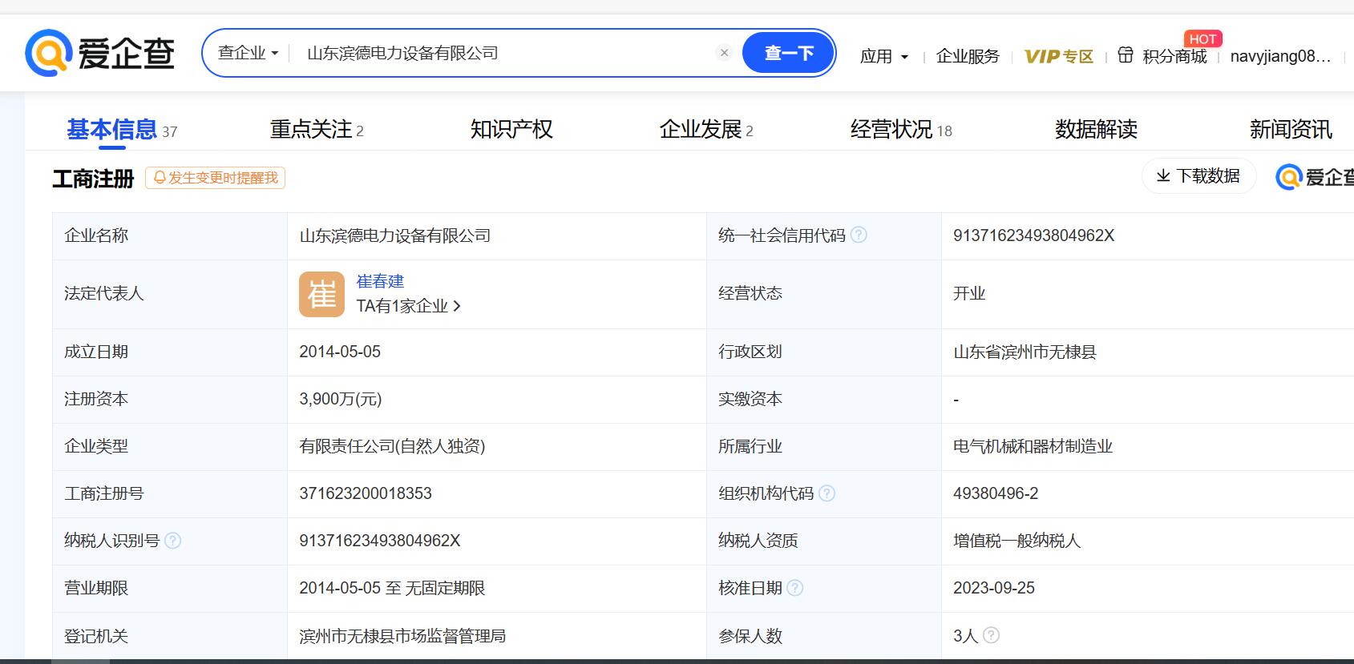The height and width of the screenshot is (664, 1354).
Task: Open 崔春建 legal representative link
Action: coord(380,281)
